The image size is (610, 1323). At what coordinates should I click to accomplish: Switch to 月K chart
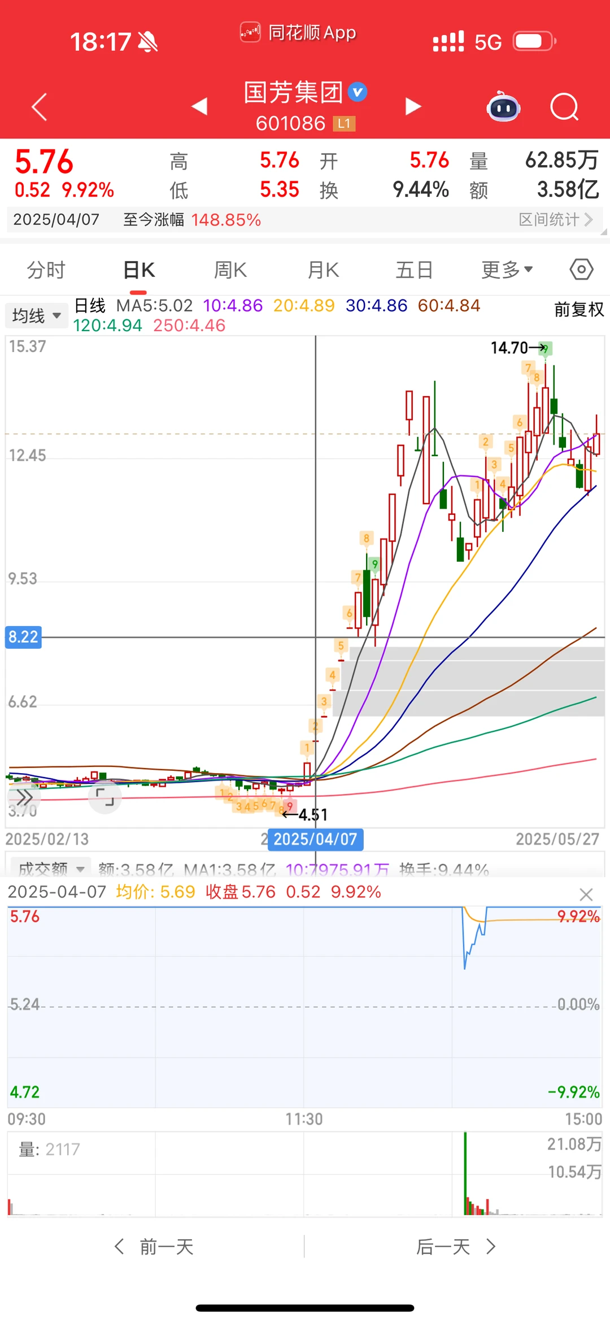(x=323, y=270)
